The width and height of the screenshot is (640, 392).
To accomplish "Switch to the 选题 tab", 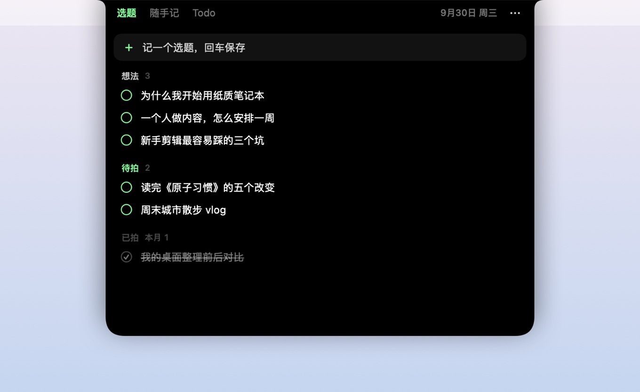I will (x=127, y=13).
